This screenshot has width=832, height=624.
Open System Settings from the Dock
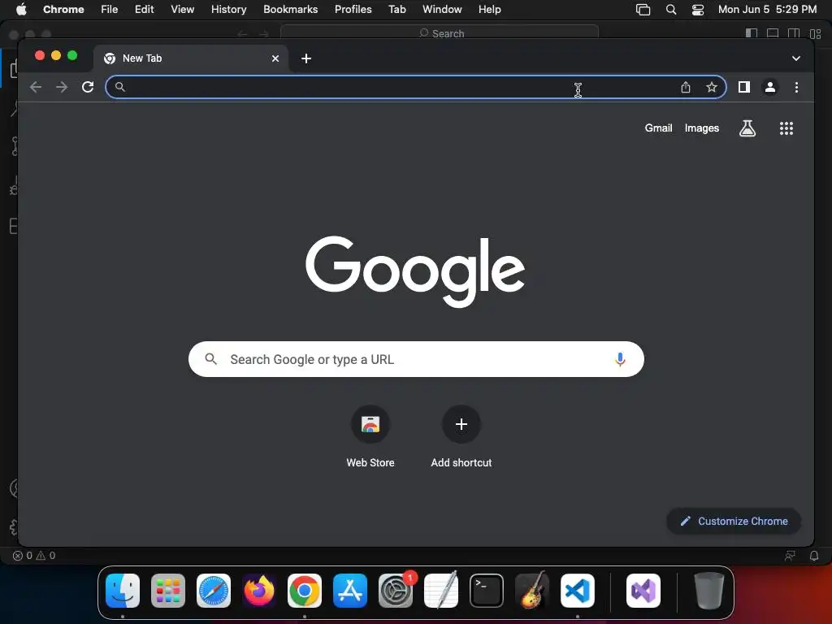coord(396,591)
